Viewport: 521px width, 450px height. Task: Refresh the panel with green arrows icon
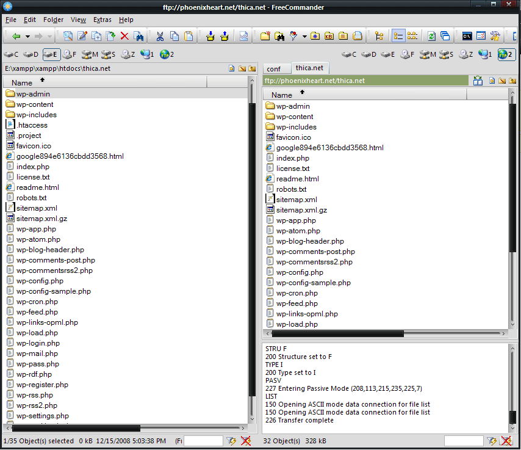point(431,36)
